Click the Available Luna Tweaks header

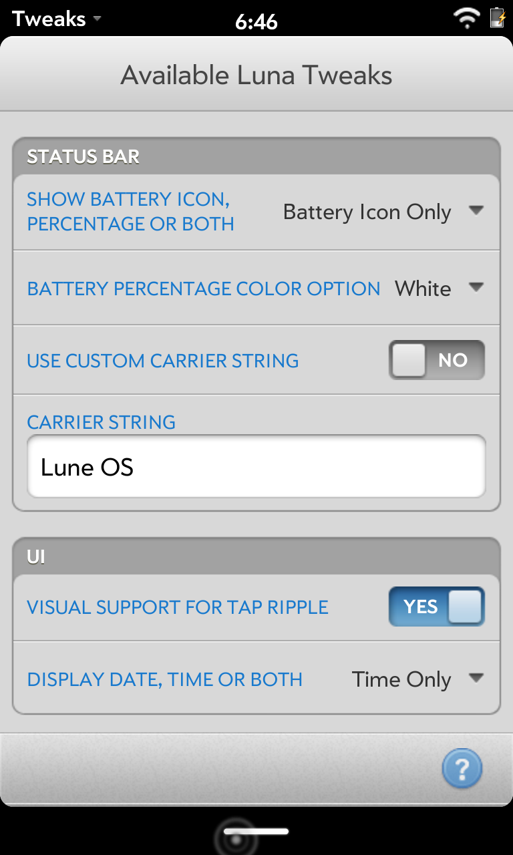pos(256,75)
